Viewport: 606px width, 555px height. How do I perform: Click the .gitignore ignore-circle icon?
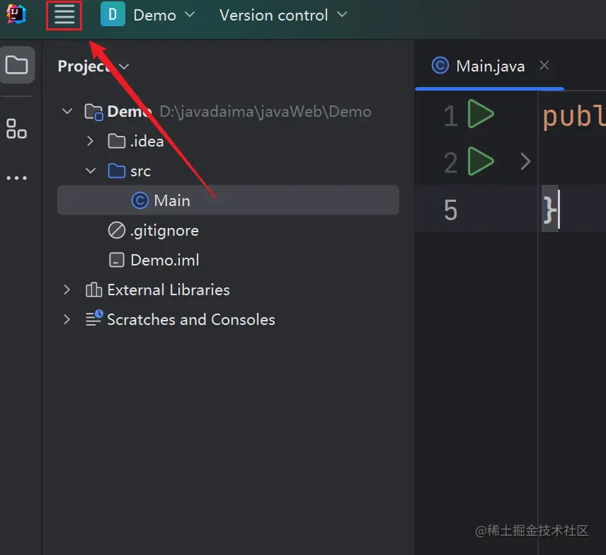[x=116, y=230]
